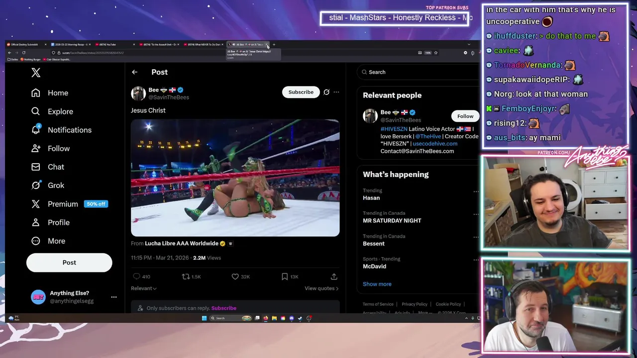Open the post's three-dot more menu
The image size is (637, 358).
pyautogui.click(x=336, y=92)
